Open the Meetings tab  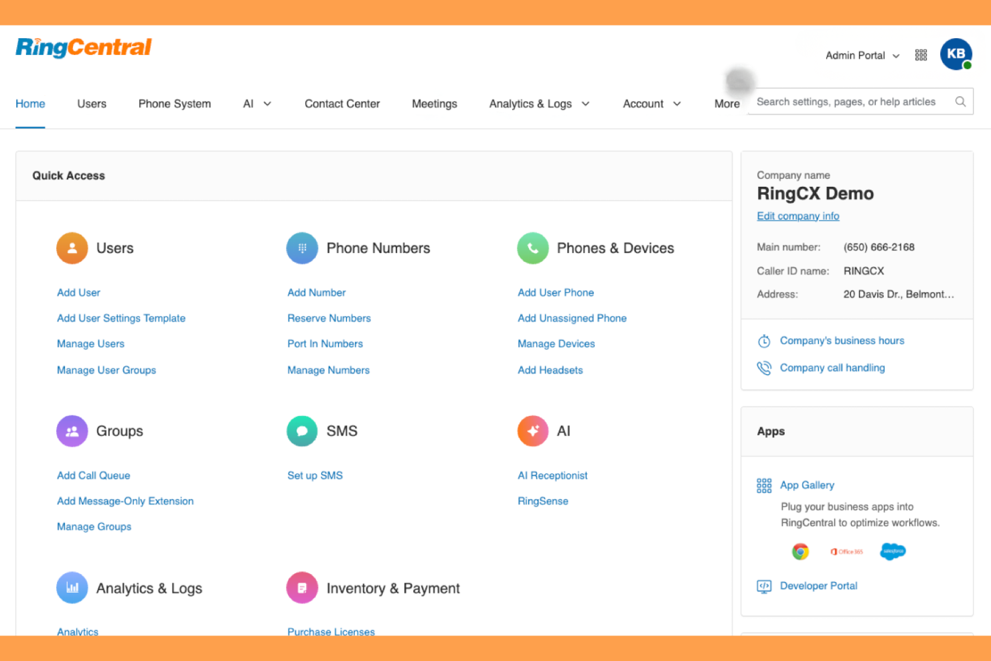click(x=435, y=104)
